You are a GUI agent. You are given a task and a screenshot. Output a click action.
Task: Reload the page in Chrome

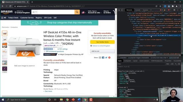(x=10, y=6)
